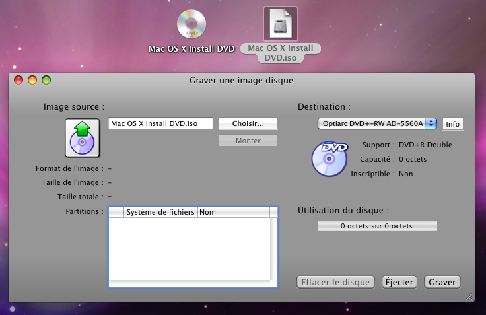
Task: Click the Mac OS X Install DVD.iso file label
Action: tap(281, 53)
